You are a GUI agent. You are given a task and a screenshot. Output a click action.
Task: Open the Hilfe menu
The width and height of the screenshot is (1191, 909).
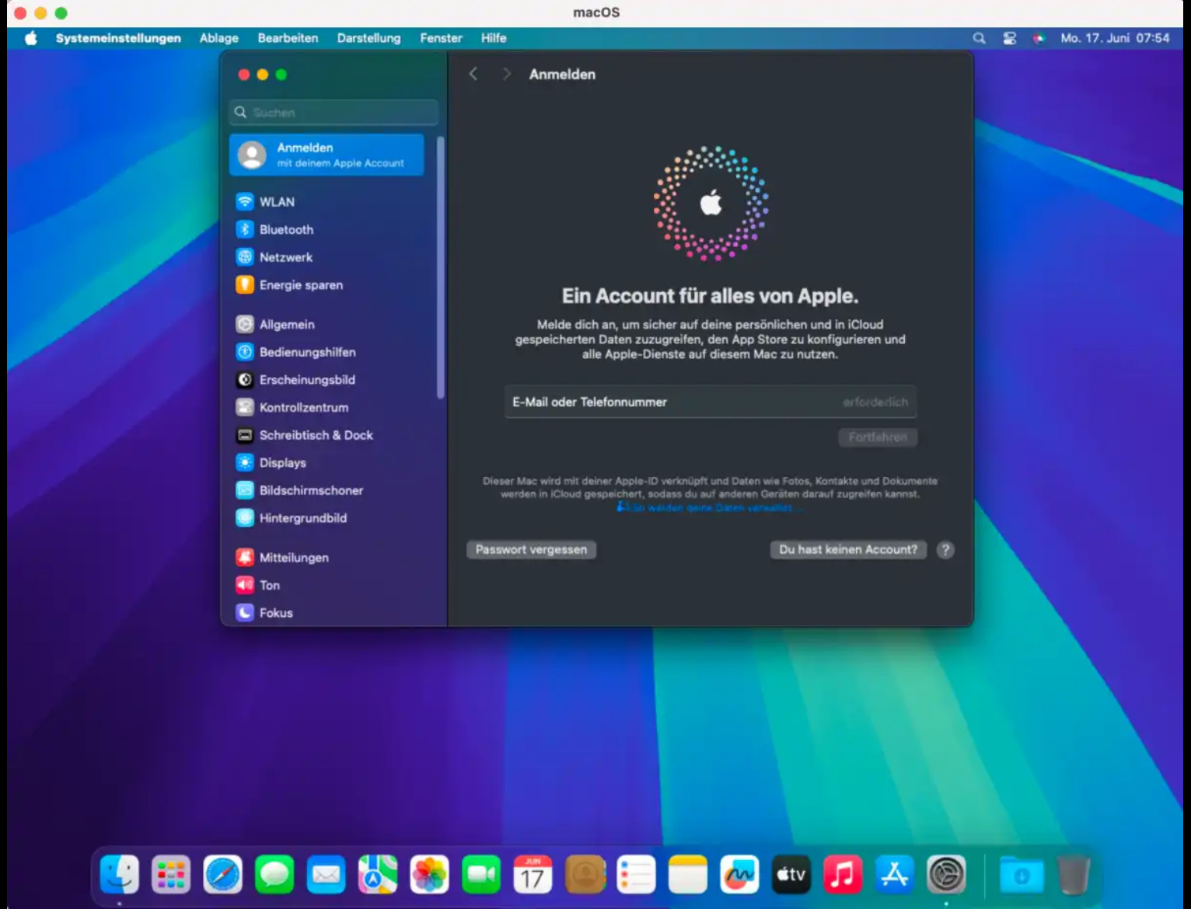click(494, 38)
